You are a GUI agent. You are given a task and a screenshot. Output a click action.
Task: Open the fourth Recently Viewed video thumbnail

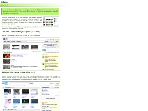coord(34,47)
